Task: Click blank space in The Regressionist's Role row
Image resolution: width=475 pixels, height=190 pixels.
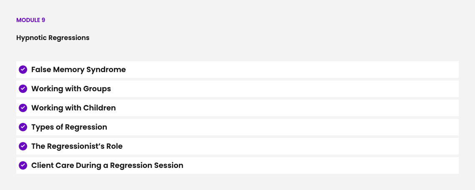Action: pos(292,146)
